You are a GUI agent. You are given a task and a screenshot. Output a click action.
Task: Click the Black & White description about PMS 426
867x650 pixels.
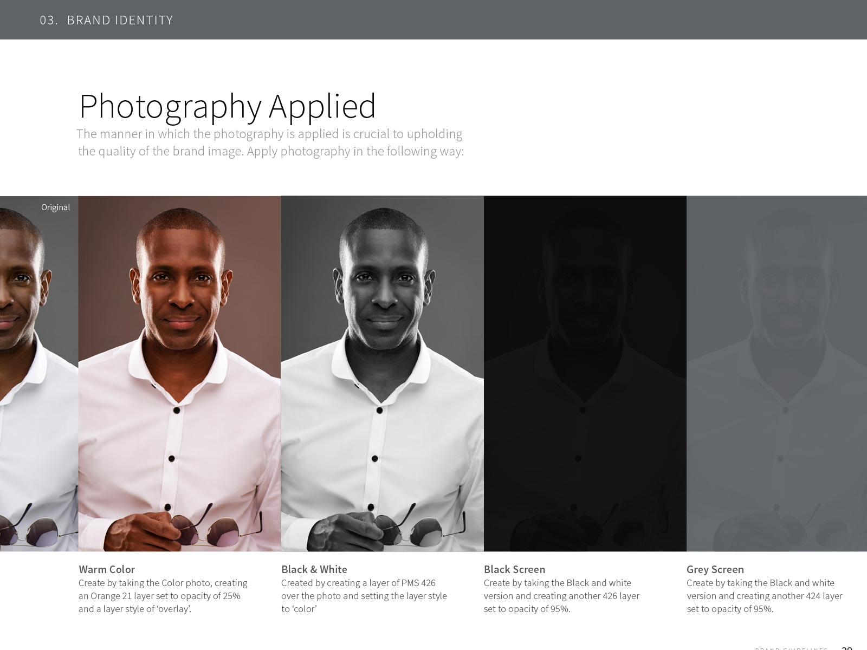pyautogui.click(x=364, y=596)
